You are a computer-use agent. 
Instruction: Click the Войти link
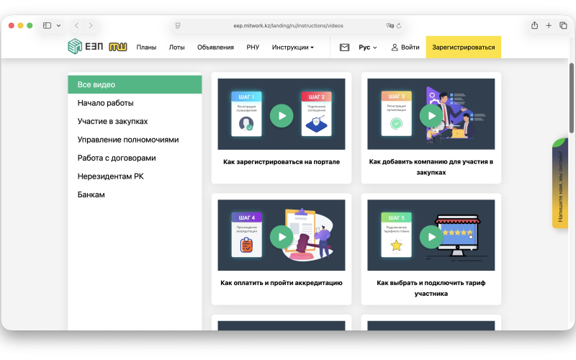[410, 48]
